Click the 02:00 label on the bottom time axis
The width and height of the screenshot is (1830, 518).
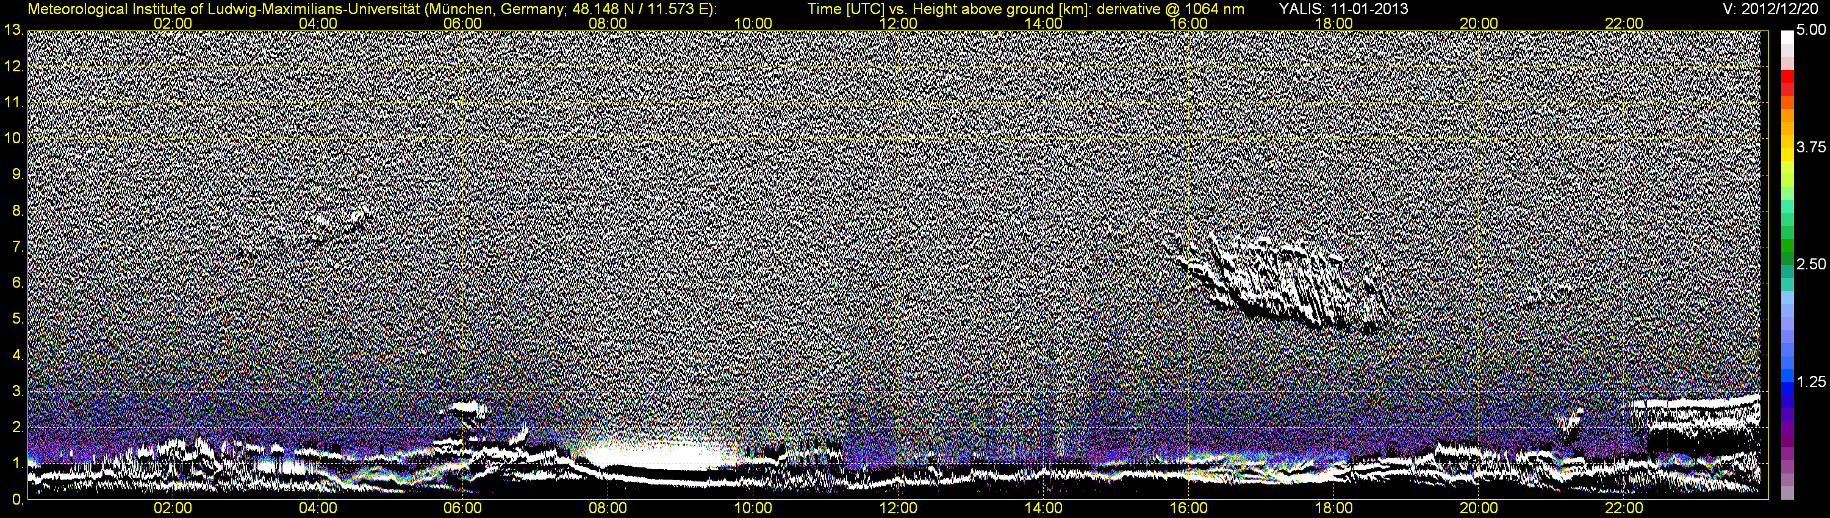(x=173, y=508)
